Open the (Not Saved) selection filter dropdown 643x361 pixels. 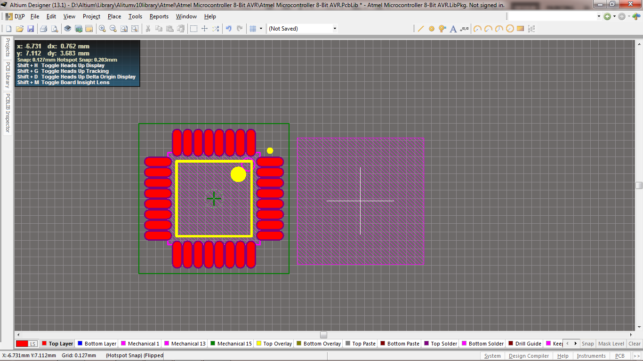click(x=334, y=28)
